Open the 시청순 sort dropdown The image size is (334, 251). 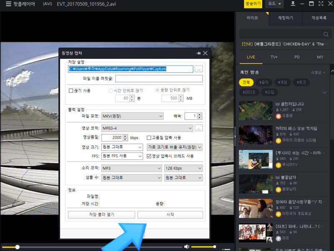coord(318,72)
